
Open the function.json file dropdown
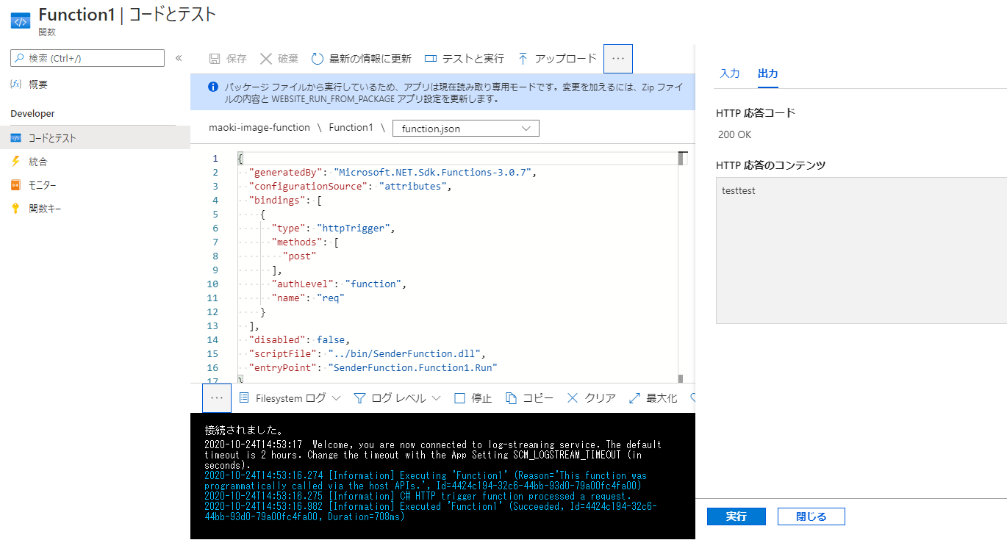tap(465, 128)
